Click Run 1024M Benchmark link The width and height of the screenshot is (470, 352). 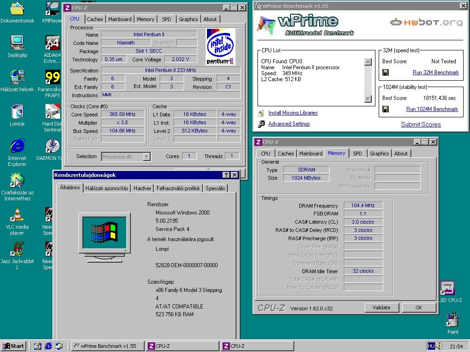(x=432, y=109)
